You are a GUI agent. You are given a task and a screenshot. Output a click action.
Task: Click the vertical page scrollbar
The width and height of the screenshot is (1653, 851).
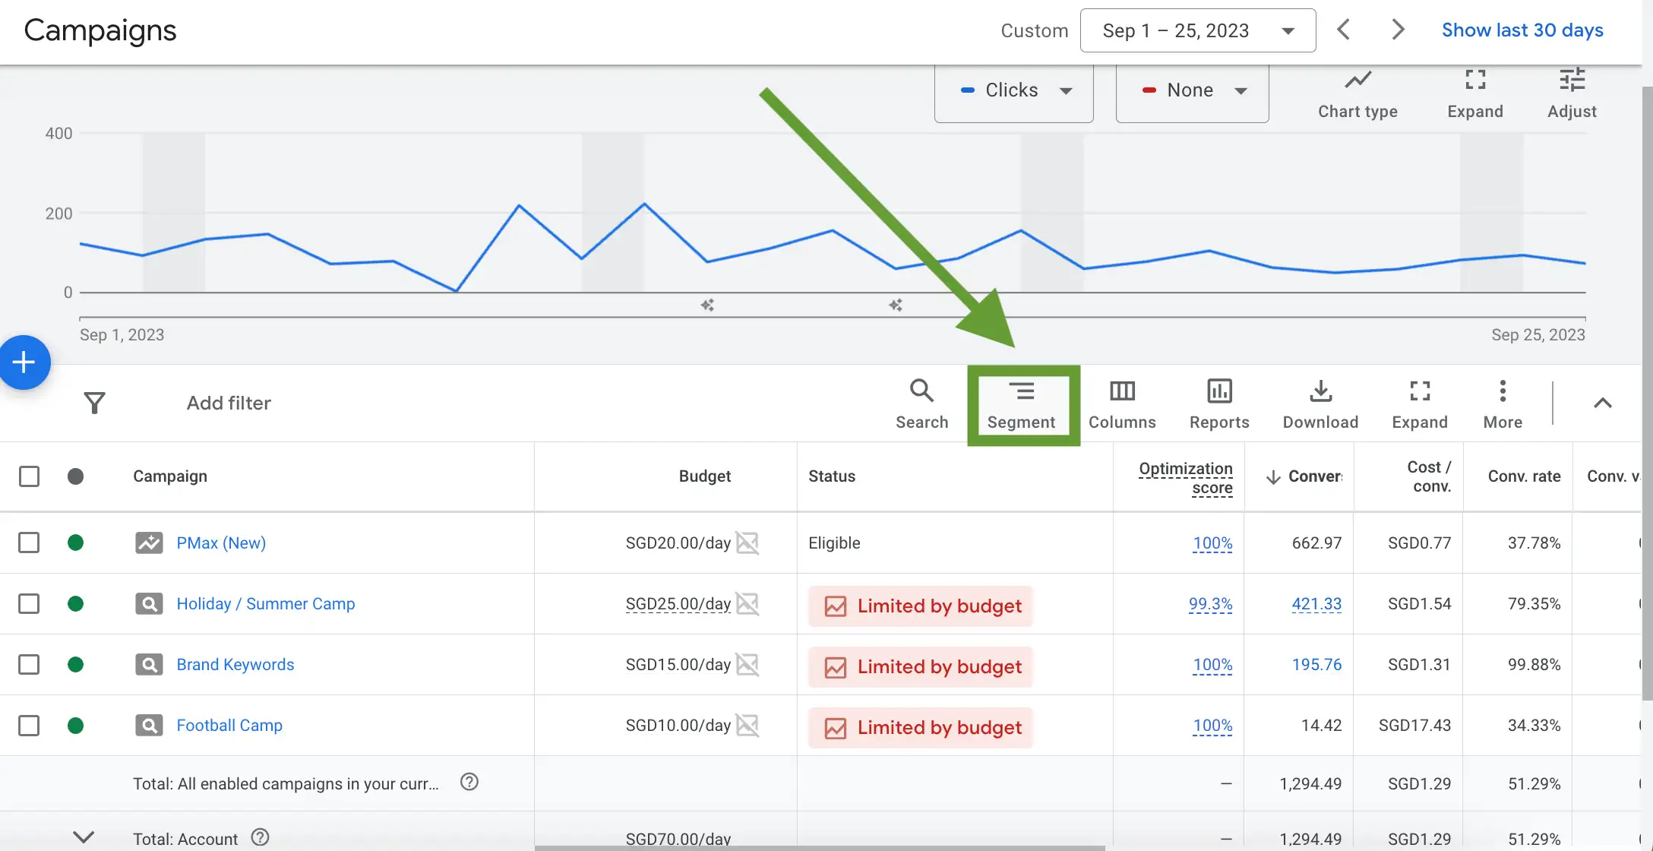coord(1647,394)
